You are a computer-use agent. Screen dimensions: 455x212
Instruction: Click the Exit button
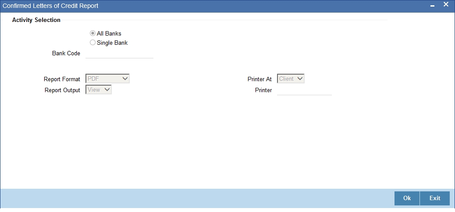click(435, 198)
